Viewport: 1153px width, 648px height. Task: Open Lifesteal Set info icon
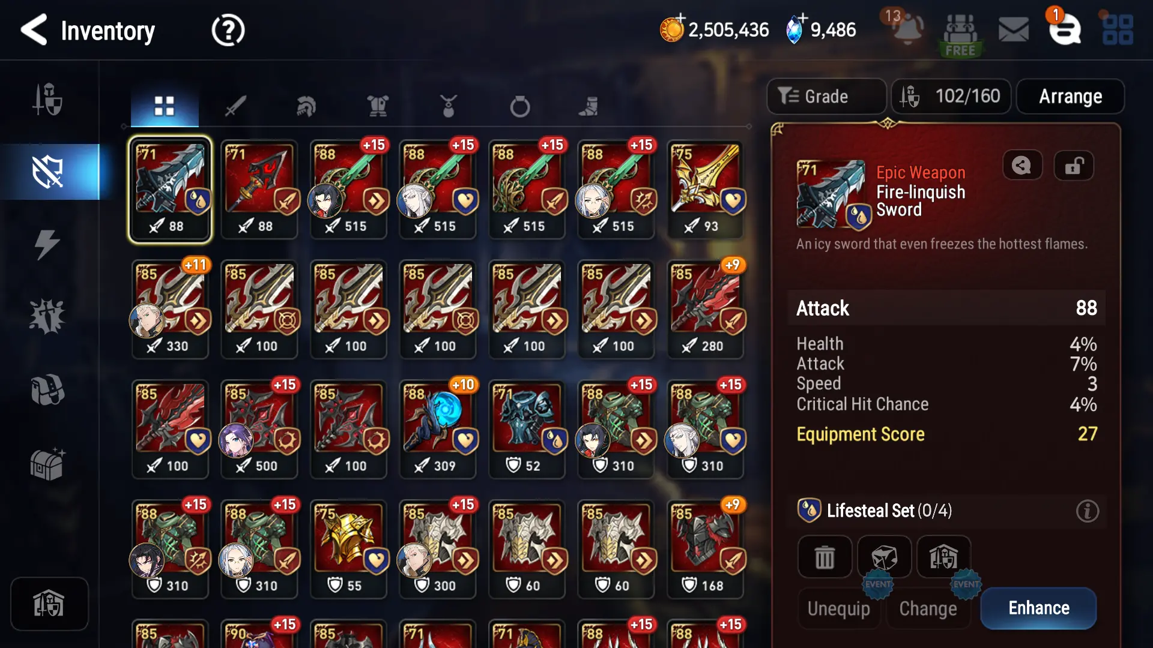(1087, 511)
